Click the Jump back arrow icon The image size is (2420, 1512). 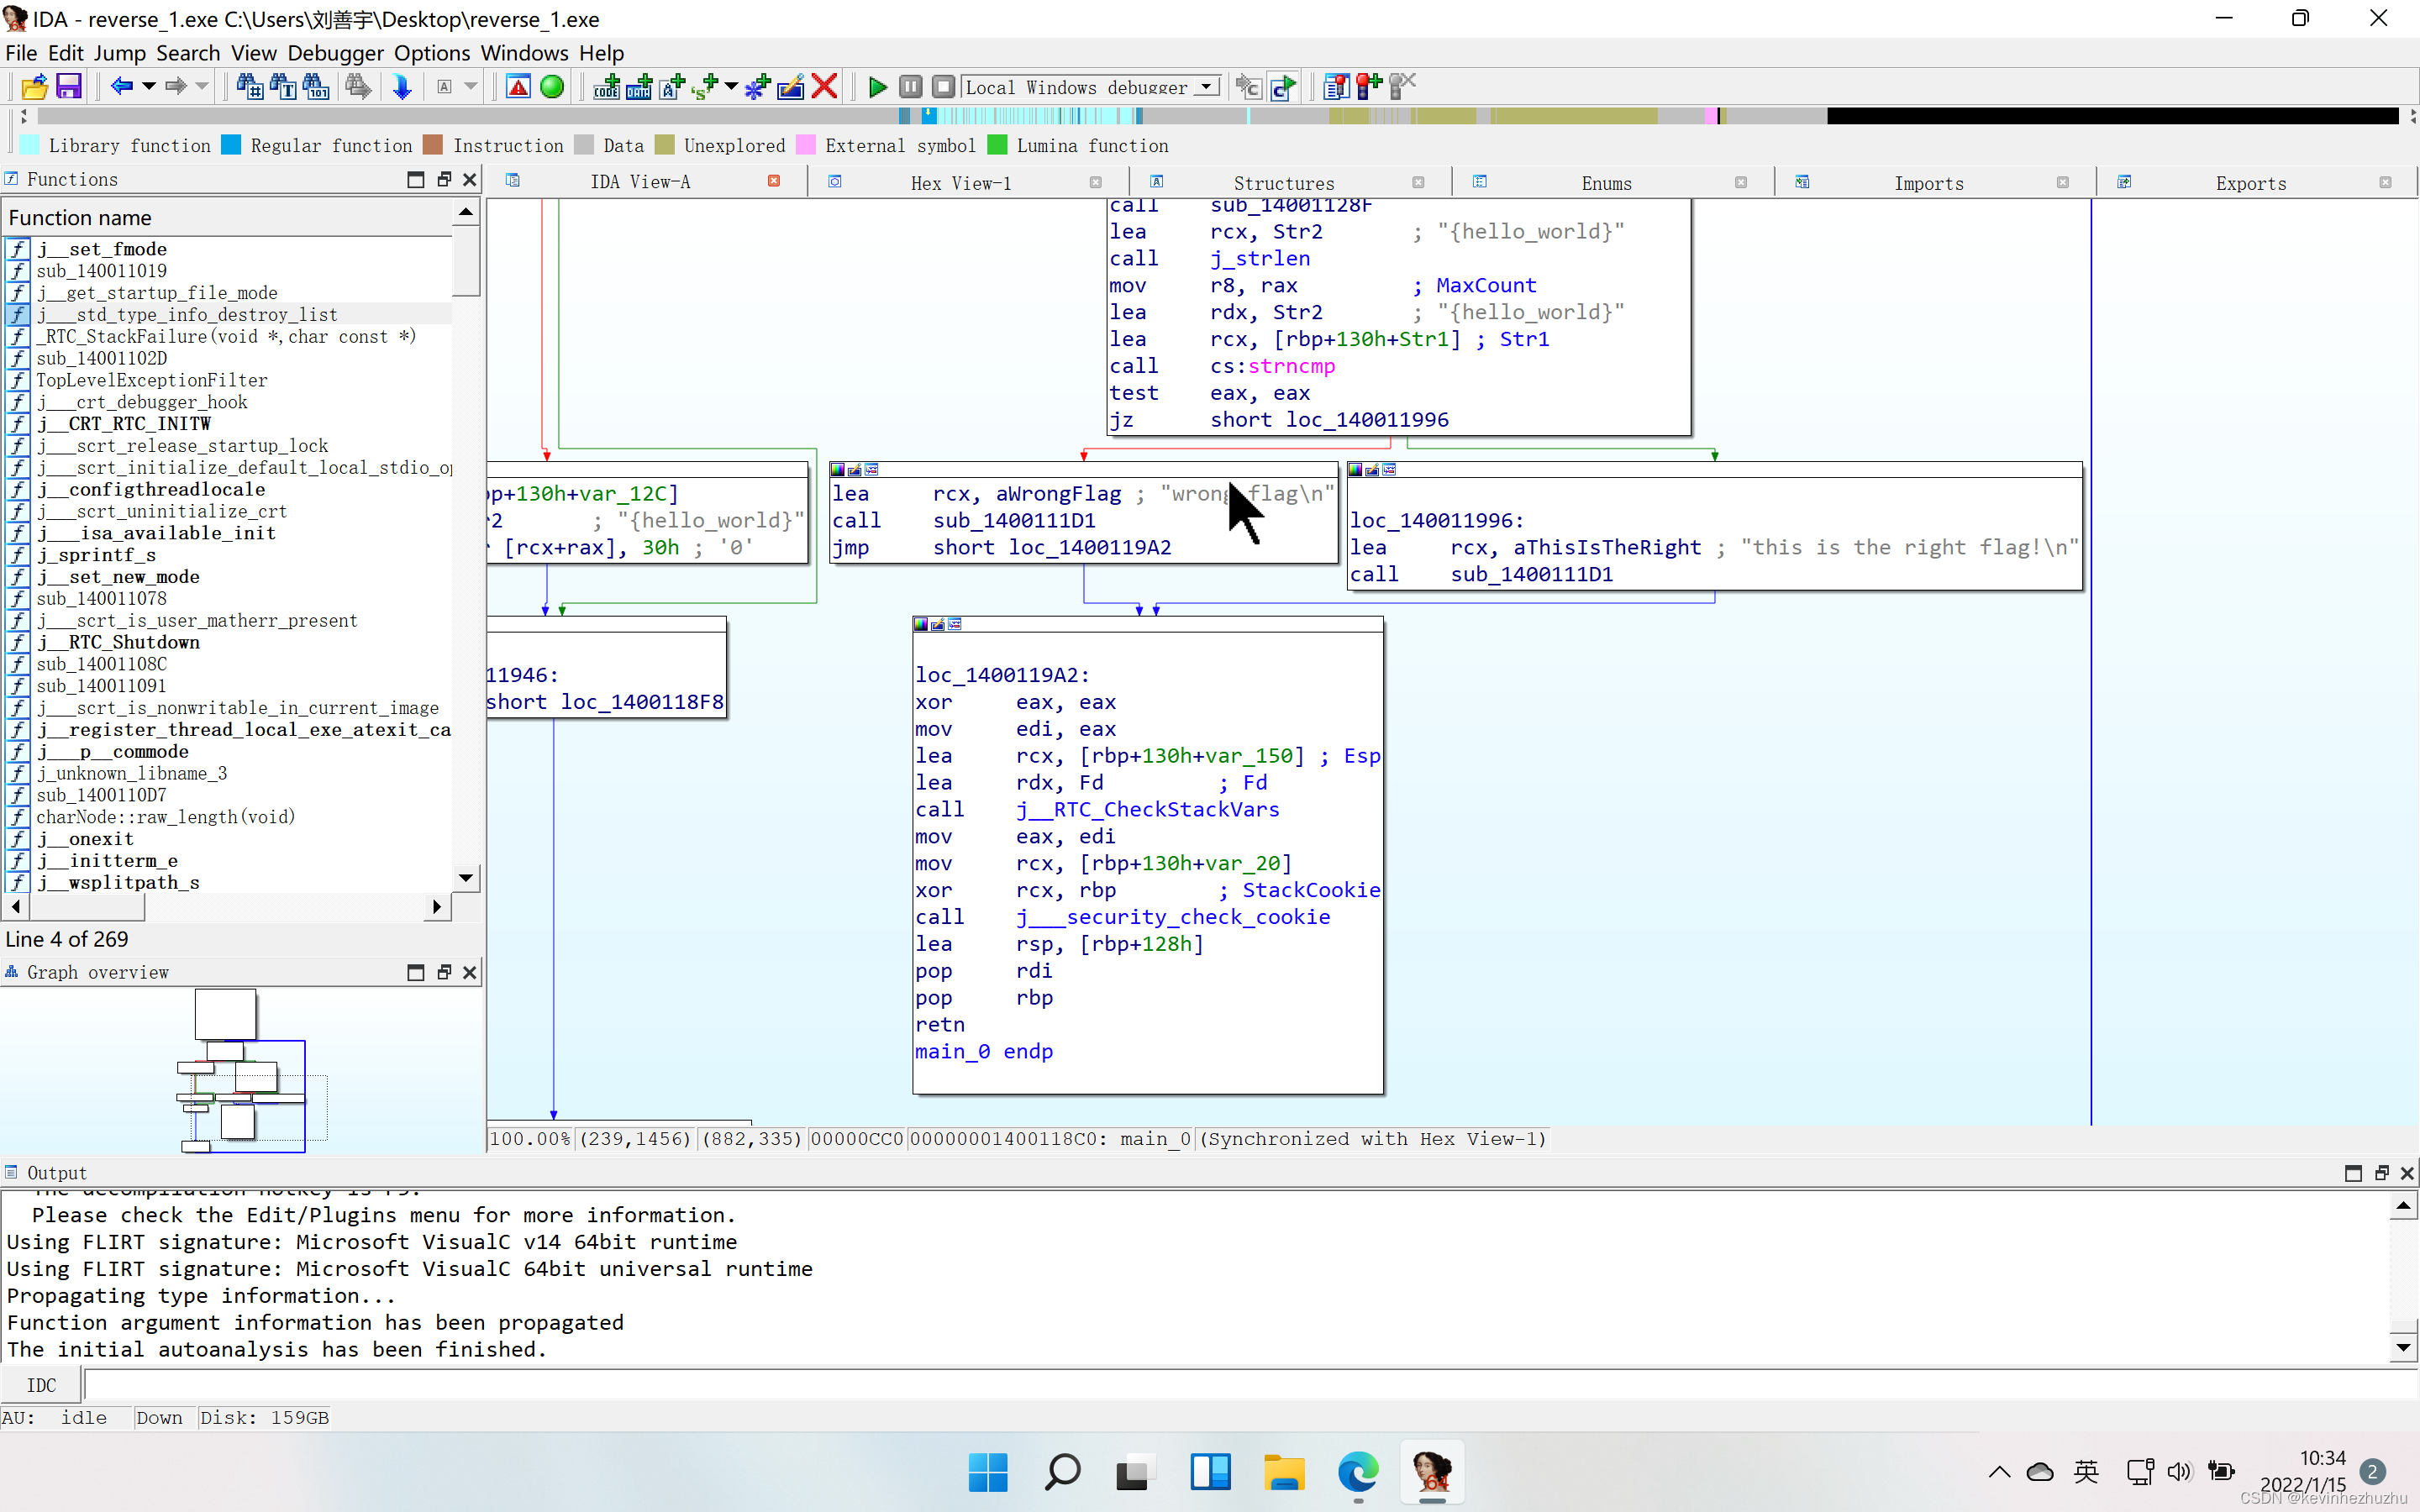point(121,87)
